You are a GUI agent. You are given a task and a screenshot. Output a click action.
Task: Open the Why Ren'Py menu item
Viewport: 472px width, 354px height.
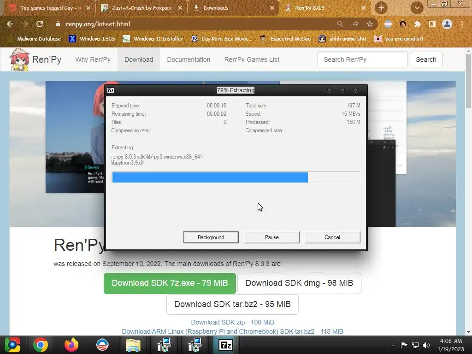pyautogui.click(x=93, y=59)
